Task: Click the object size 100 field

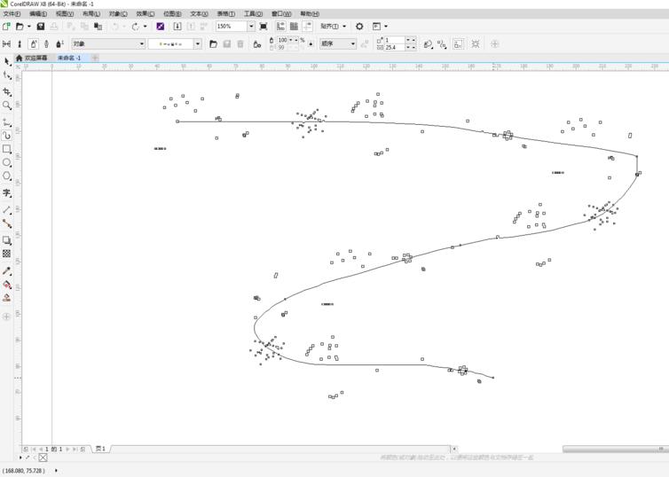Action: click(282, 40)
